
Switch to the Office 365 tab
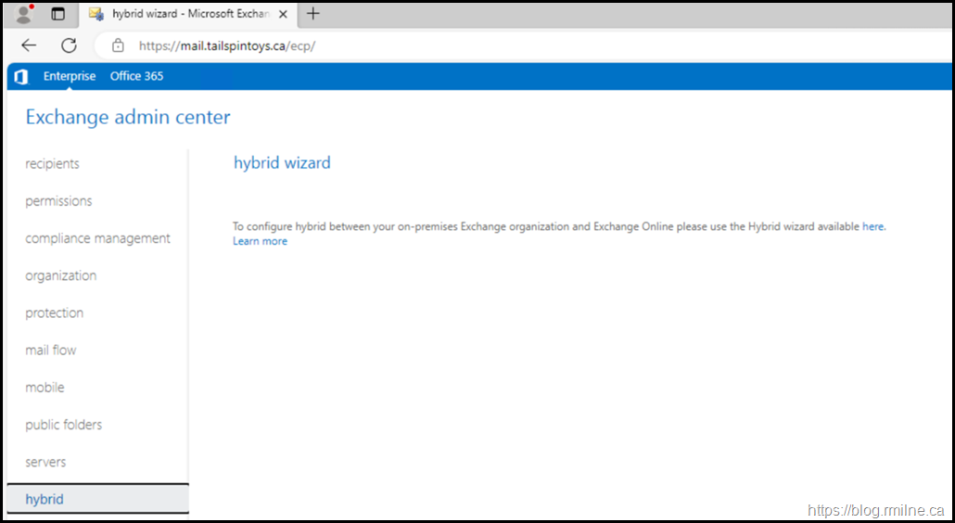click(136, 76)
